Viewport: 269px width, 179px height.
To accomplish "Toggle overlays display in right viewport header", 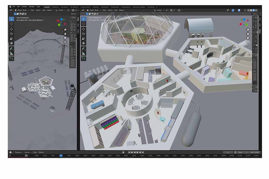I will point(239,10).
